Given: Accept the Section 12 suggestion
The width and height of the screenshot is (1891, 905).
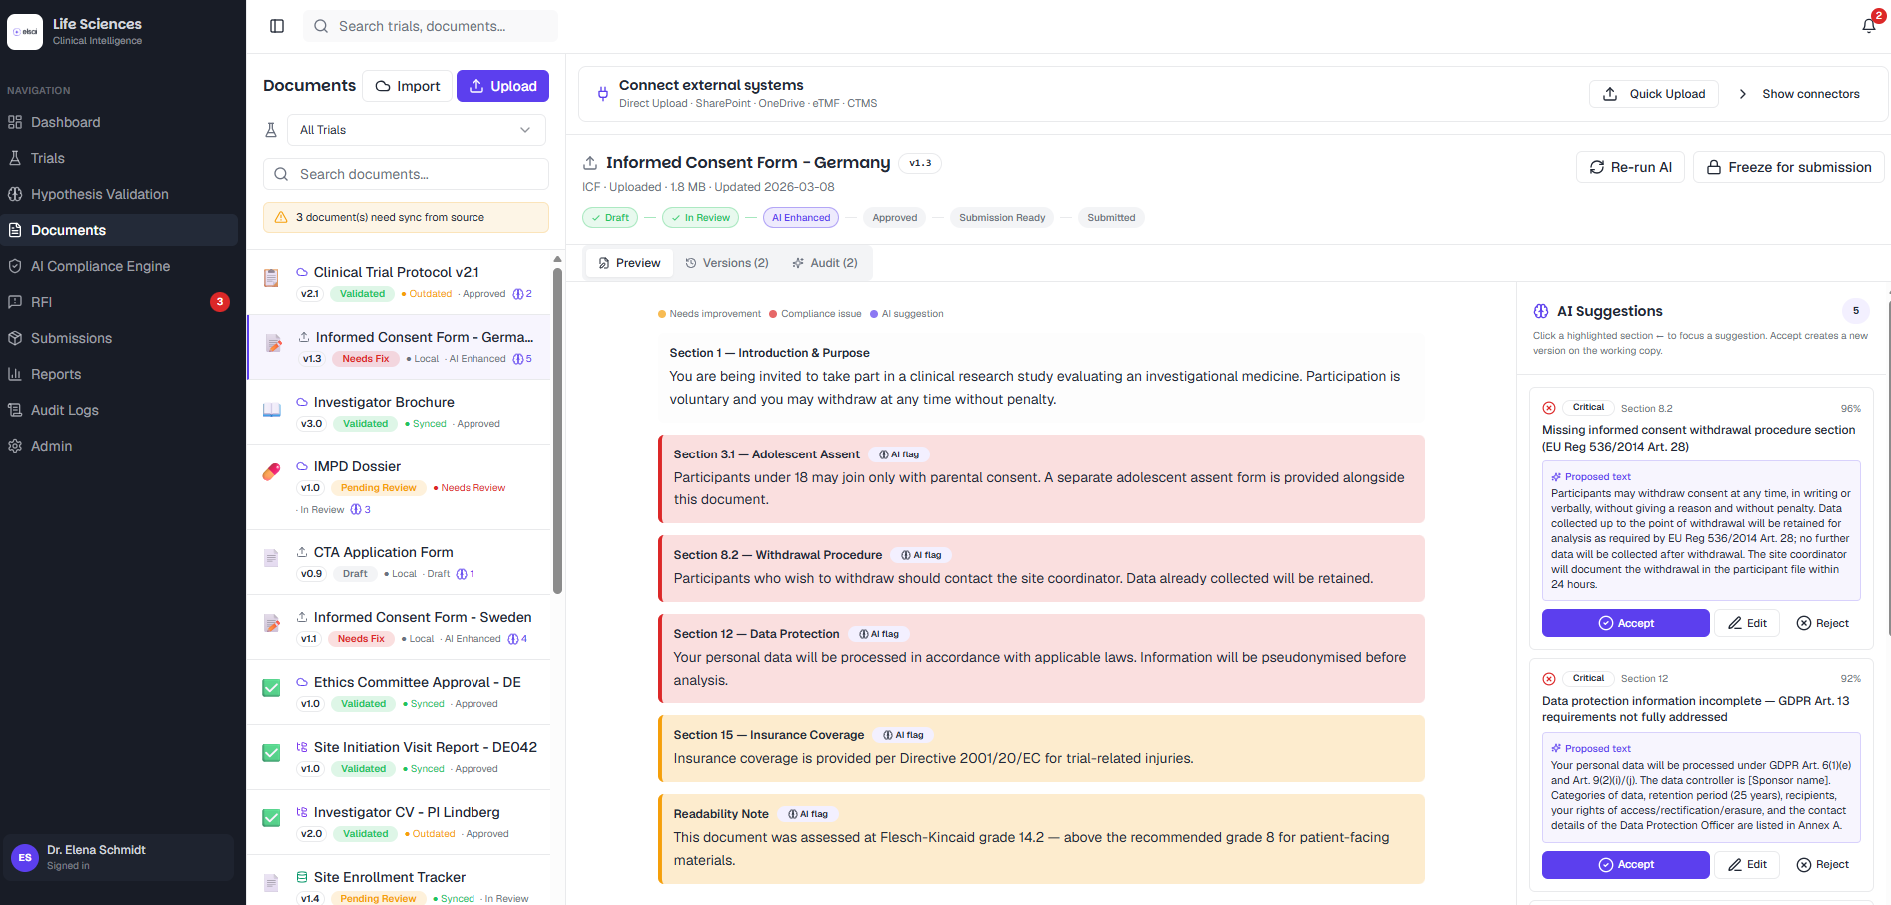Looking at the screenshot, I should (1626, 865).
